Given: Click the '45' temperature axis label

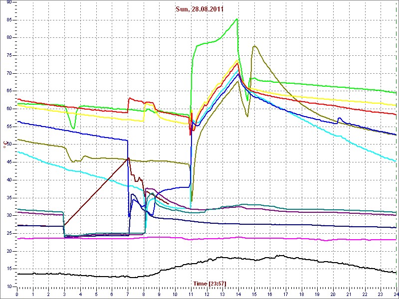Looking at the screenshot, I should [x=9, y=162].
